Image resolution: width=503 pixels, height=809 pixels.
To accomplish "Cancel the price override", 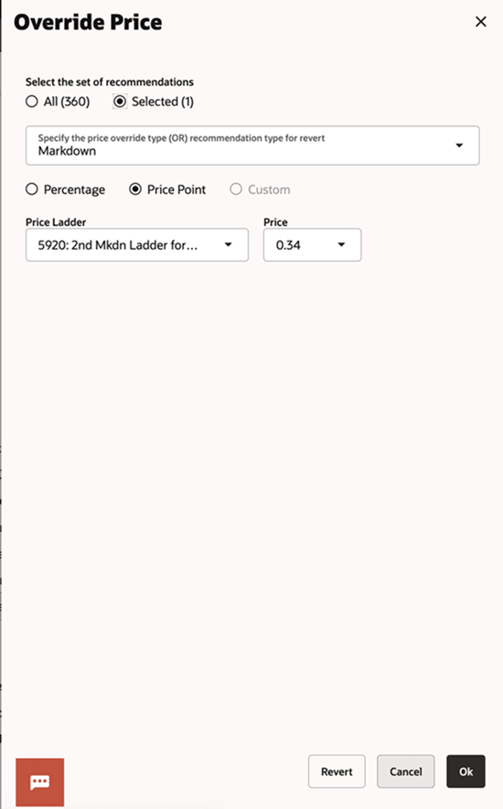I will pos(405,771).
